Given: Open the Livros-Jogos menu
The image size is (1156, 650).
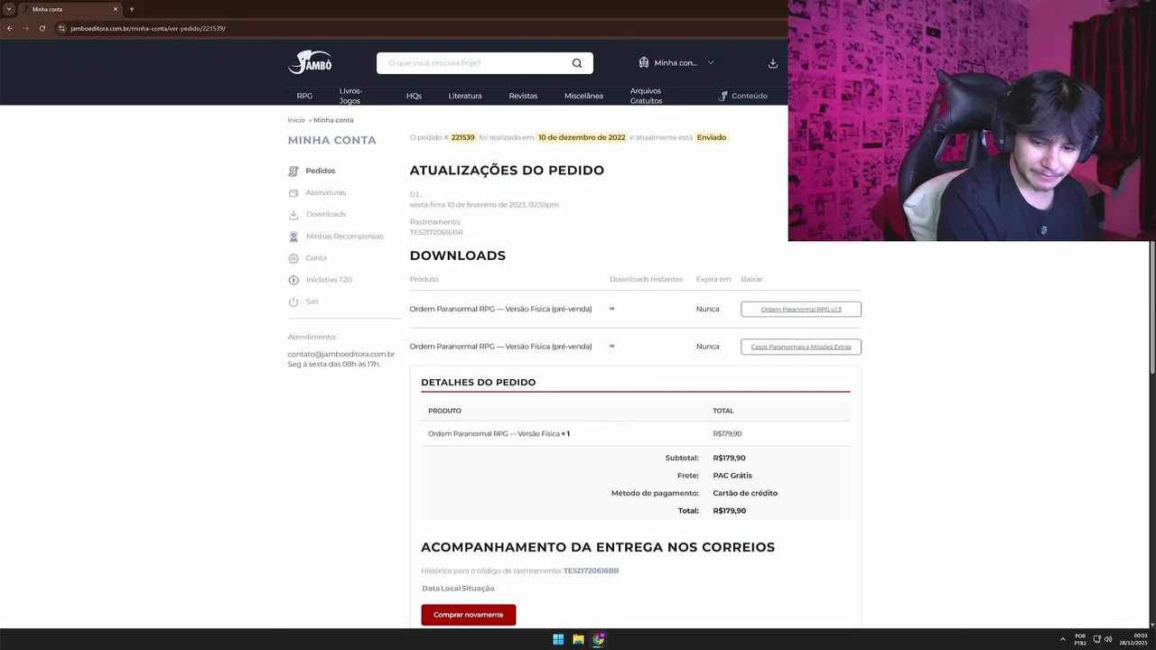Looking at the screenshot, I should point(350,96).
